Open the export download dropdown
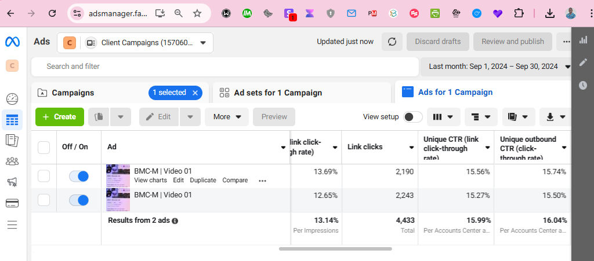Screen dimensions: 594x261 point(556,117)
